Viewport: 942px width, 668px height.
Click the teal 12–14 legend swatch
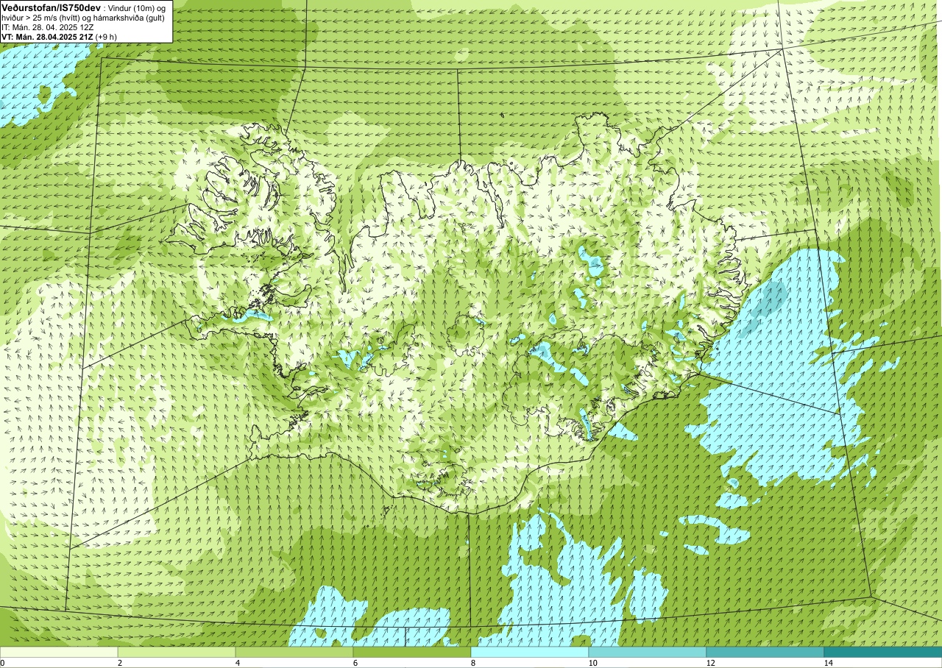click(765, 652)
